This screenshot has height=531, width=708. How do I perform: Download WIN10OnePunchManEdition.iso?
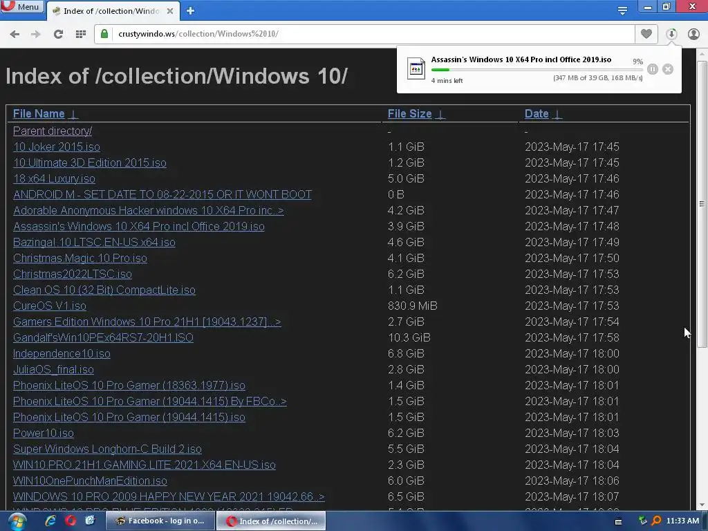pyautogui.click(x=90, y=481)
